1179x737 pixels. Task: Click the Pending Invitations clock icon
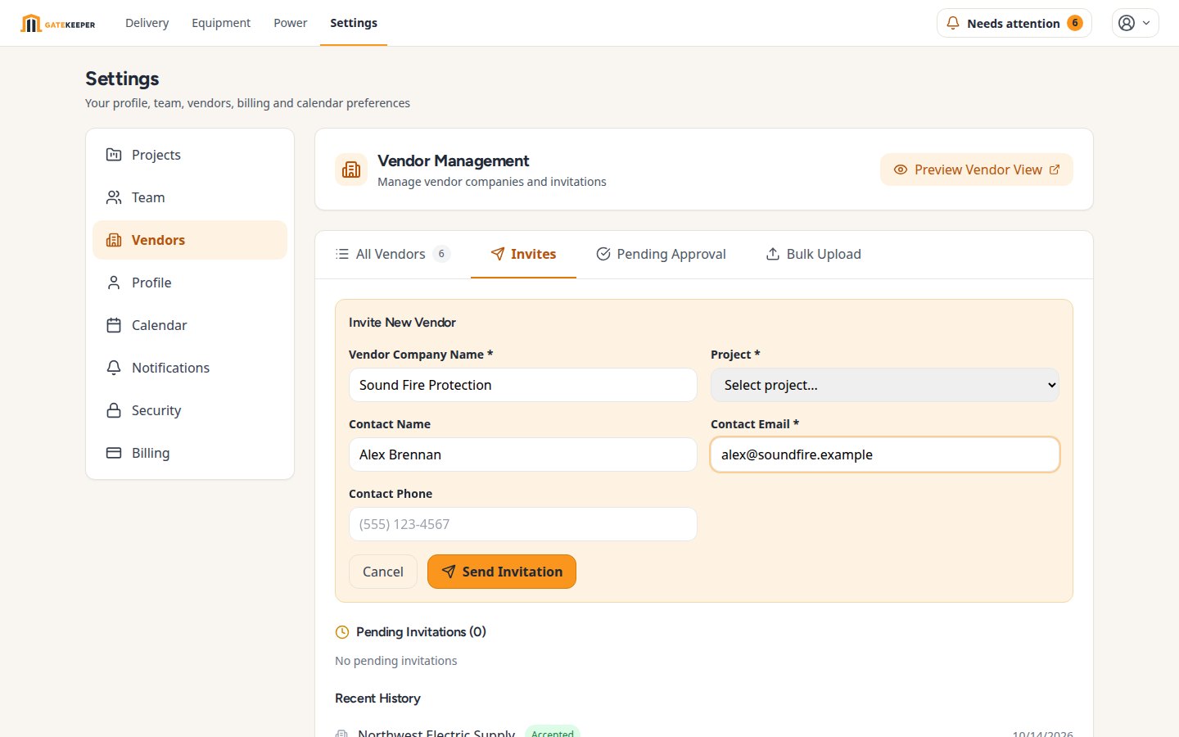click(342, 632)
